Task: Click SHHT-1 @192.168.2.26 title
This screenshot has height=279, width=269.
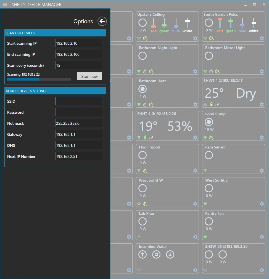Action: [x=157, y=114]
